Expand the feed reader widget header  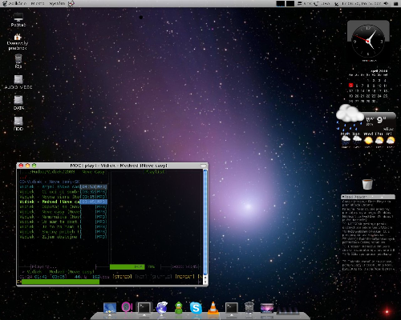[x=368, y=197]
